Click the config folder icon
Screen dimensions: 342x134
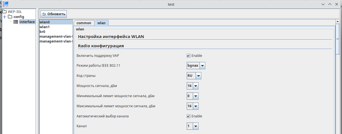pyautogui.click(x=10, y=17)
